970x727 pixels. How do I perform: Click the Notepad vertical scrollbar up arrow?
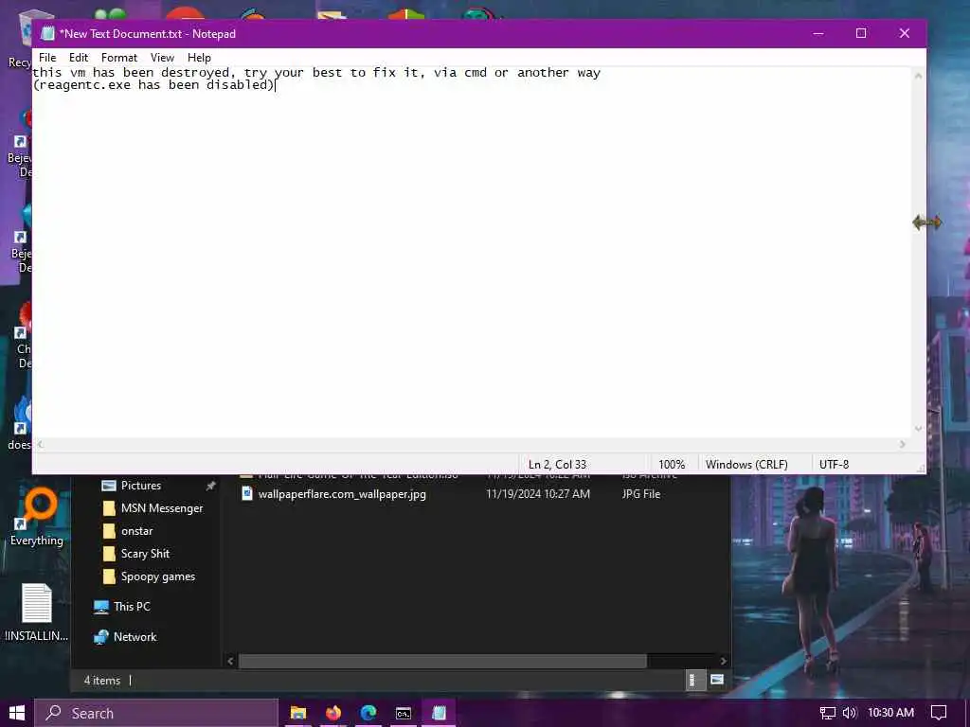click(919, 76)
